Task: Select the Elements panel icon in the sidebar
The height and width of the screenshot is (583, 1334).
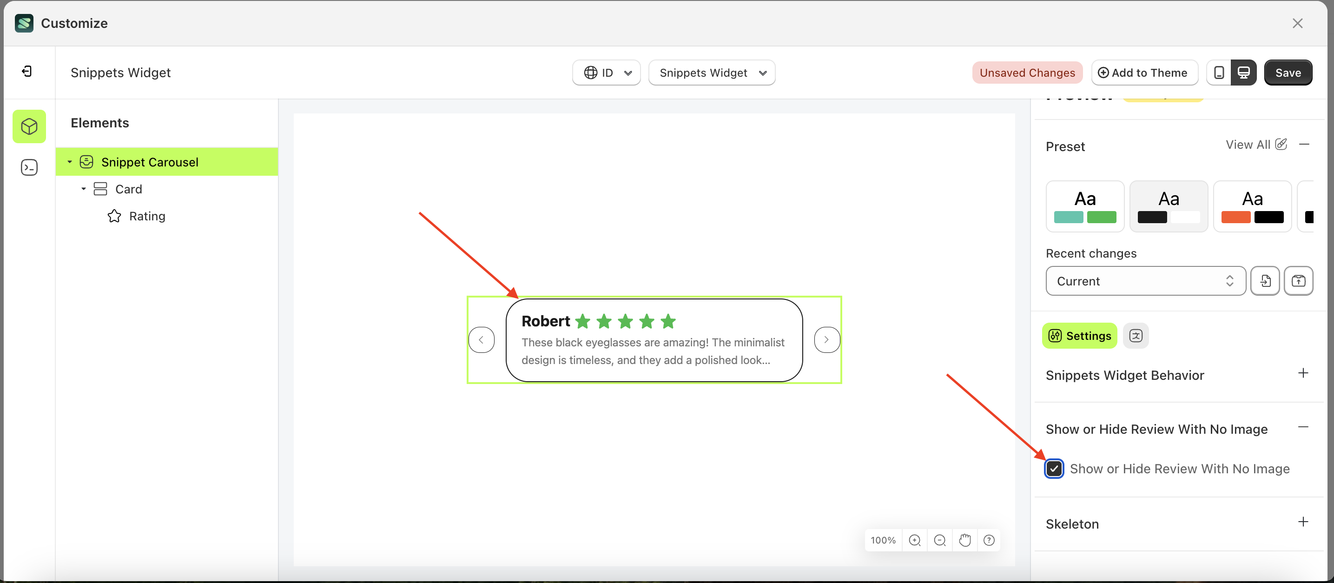Action: coord(29,126)
